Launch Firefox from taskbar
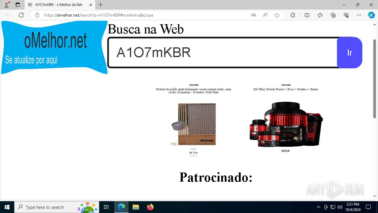 [x=150, y=207]
